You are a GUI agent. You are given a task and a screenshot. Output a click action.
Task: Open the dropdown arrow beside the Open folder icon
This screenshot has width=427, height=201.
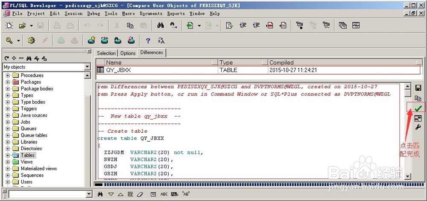coord(31,26)
